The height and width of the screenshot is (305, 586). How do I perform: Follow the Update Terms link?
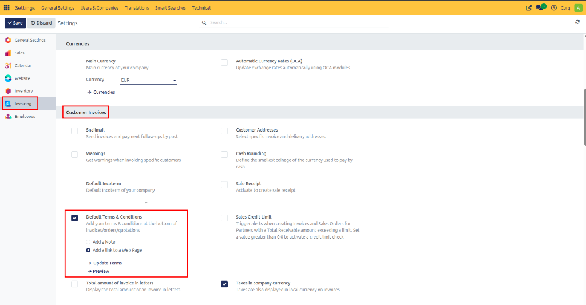pyautogui.click(x=105, y=263)
